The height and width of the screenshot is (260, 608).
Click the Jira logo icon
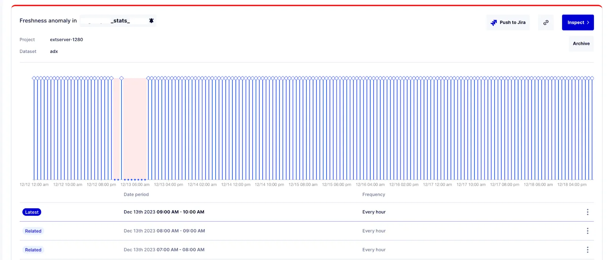pyautogui.click(x=494, y=23)
